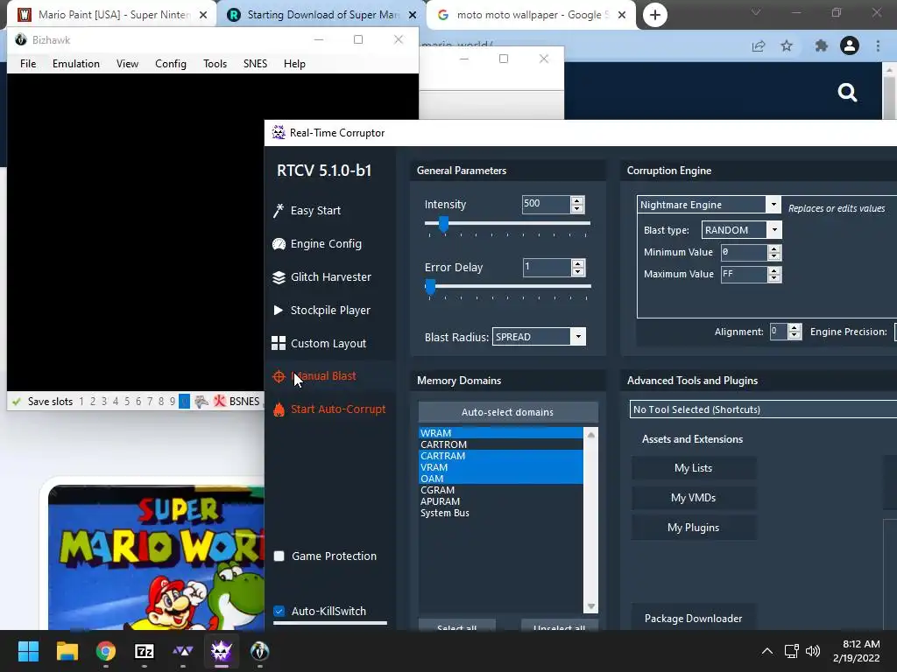
Task: Select CGRAM memory domain
Action: [x=501, y=490]
